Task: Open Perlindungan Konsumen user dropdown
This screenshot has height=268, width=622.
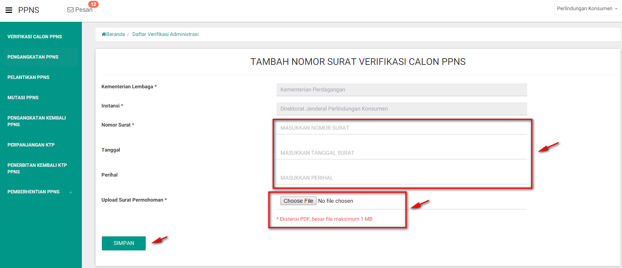Action: tap(587, 9)
